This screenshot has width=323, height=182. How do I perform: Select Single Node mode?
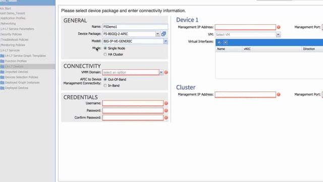click(x=105, y=49)
